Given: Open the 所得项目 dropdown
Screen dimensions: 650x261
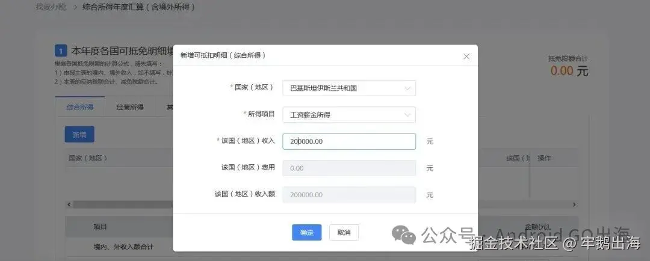Looking at the screenshot, I should (x=349, y=115).
